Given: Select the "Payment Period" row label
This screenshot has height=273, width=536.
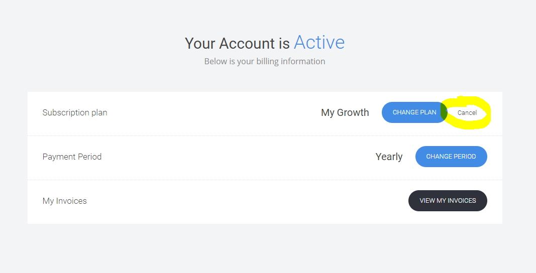Looking at the screenshot, I should [72, 157].
